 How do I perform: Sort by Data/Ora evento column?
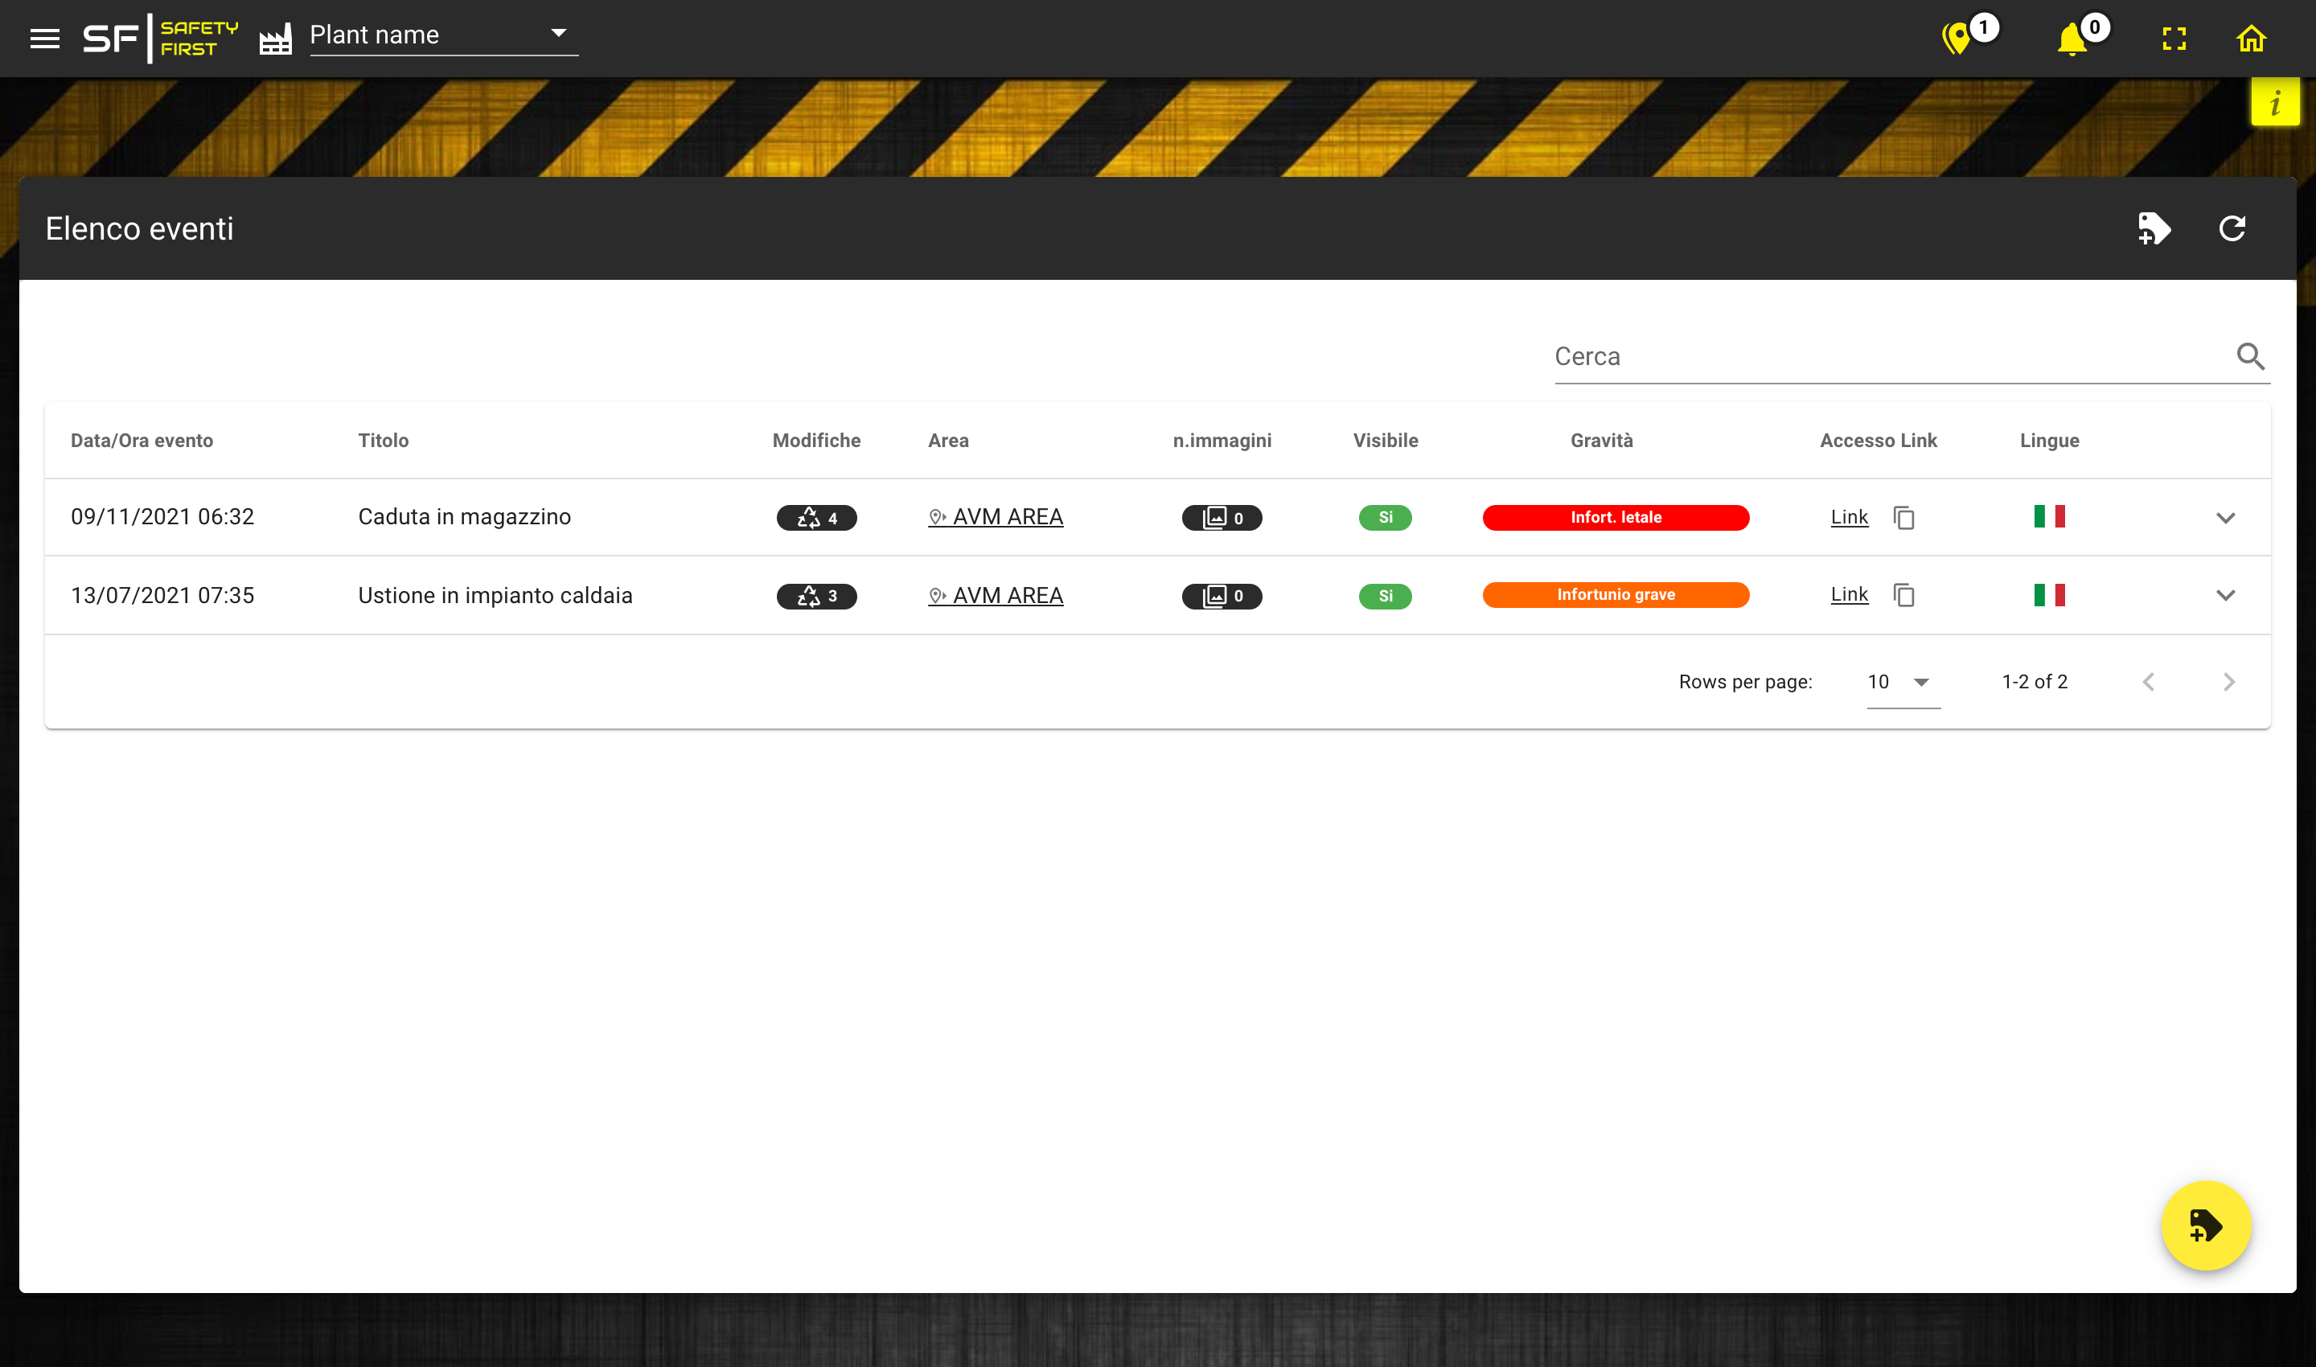(x=142, y=441)
